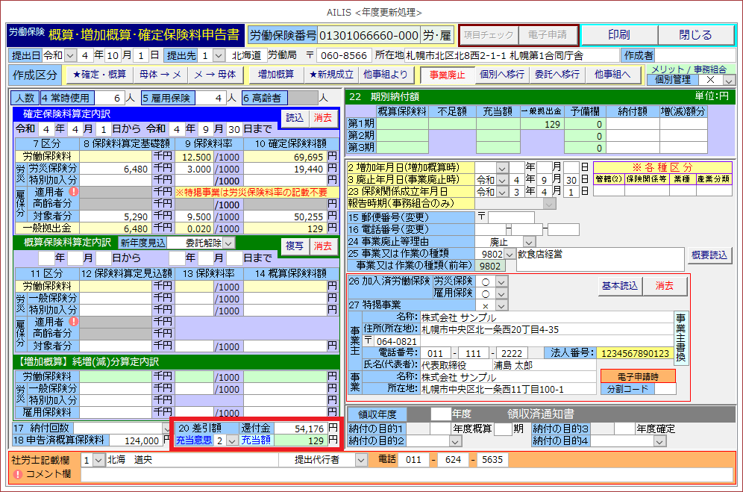Switch creation type to 増加概算
This screenshot has height=492, width=743.
pyautogui.click(x=275, y=75)
